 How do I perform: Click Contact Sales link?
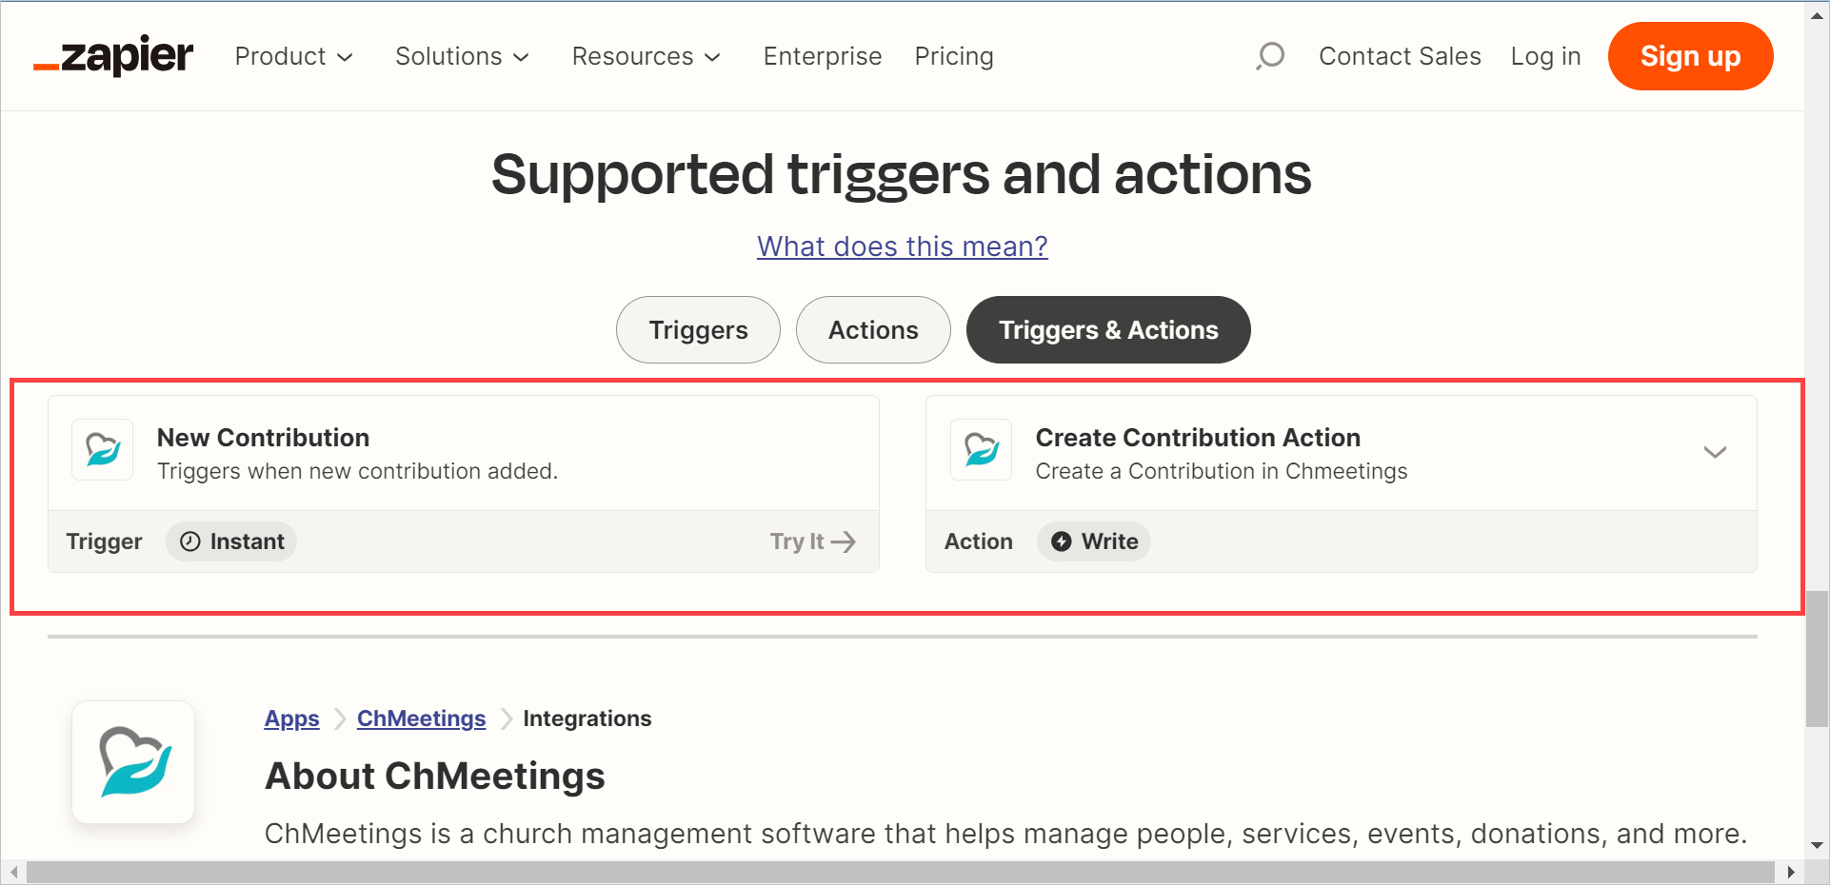click(1400, 56)
